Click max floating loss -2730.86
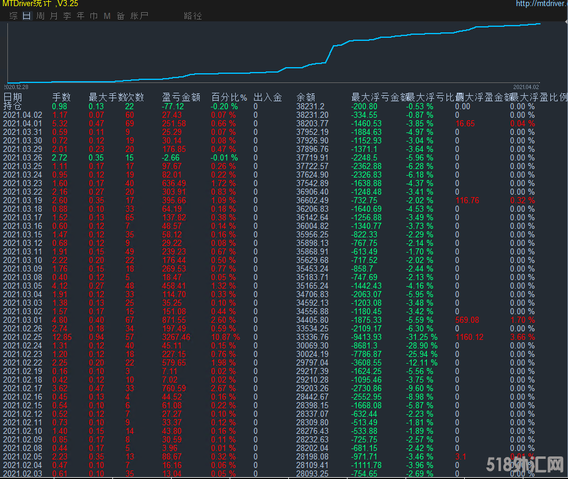 pyautogui.click(x=366, y=388)
